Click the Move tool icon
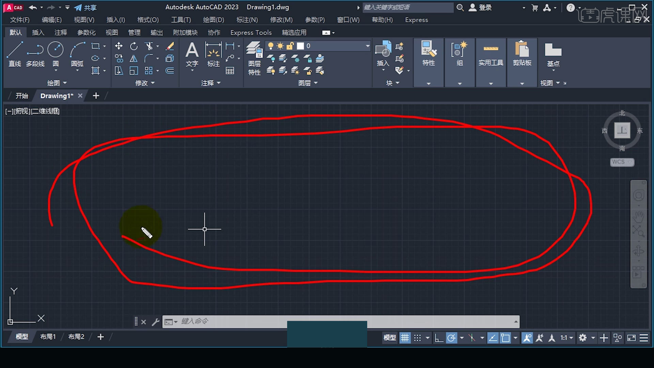This screenshot has height=368, width=654. pyautogui.click(x=119, y=46)
